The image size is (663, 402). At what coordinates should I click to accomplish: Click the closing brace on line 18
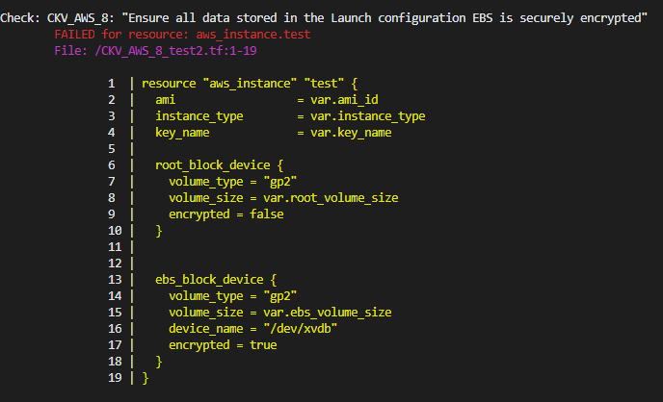tap(159, 362)
